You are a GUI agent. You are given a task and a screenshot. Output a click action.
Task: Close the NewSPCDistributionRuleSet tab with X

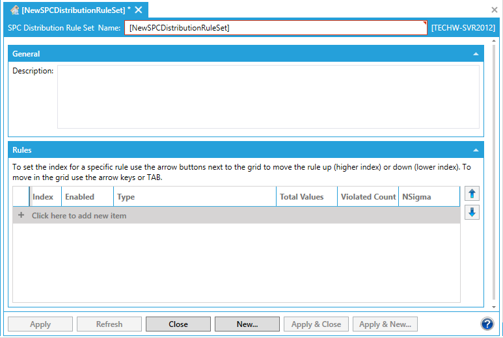pyautogui.click(x=139, y=10)
